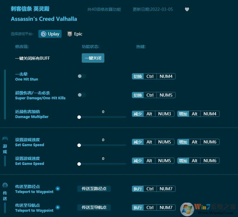Click 减少 Alt NUM5 for Set Game Speed

pyautogui.click(x=153, y=142)
